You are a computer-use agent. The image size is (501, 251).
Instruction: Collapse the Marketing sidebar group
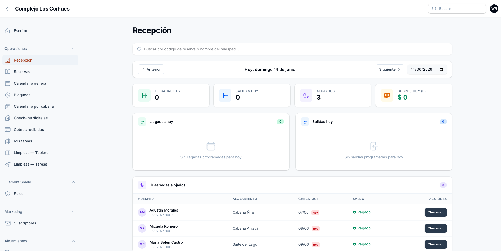pos(73,212)
